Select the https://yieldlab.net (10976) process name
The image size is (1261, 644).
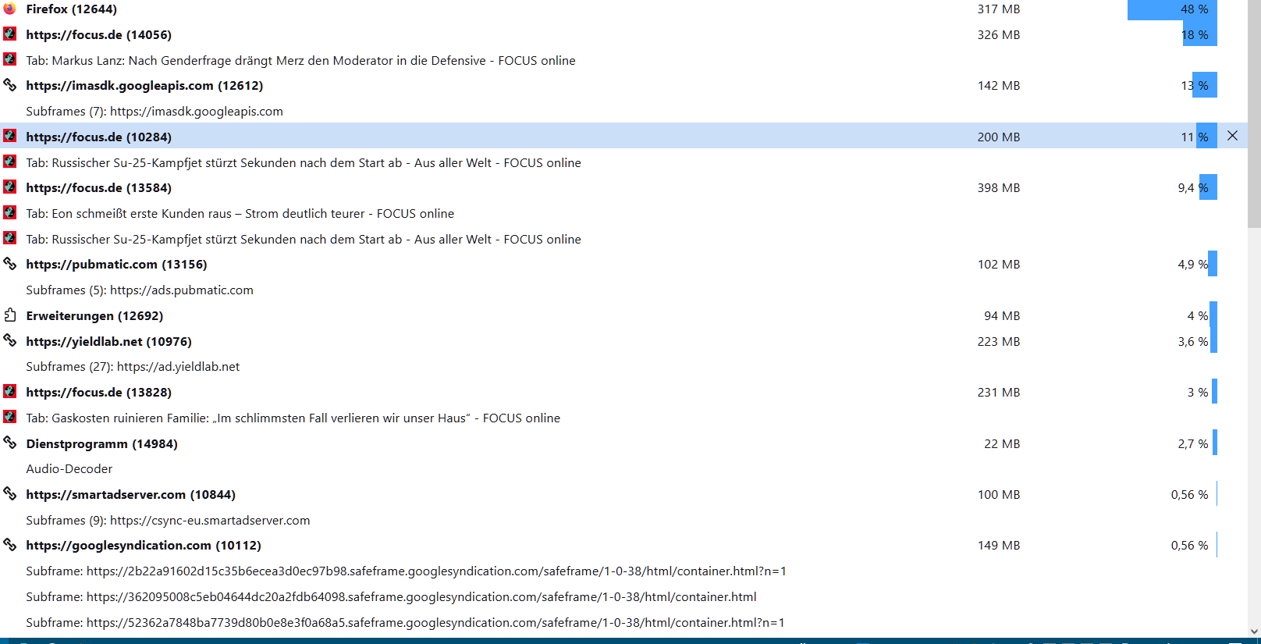(109, 342)
